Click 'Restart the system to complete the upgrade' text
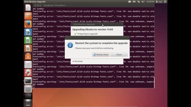The height and width of the screenshot is (107, 191). (101, 43)
